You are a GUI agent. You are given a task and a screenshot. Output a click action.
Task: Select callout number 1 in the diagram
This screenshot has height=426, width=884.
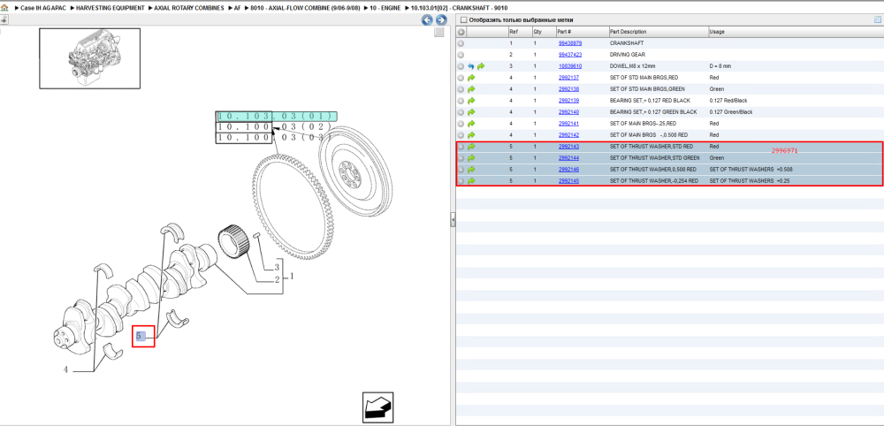click(292, 277)
